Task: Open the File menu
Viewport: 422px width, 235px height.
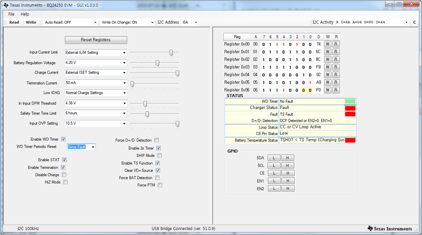Action: (x=11, y=14)
